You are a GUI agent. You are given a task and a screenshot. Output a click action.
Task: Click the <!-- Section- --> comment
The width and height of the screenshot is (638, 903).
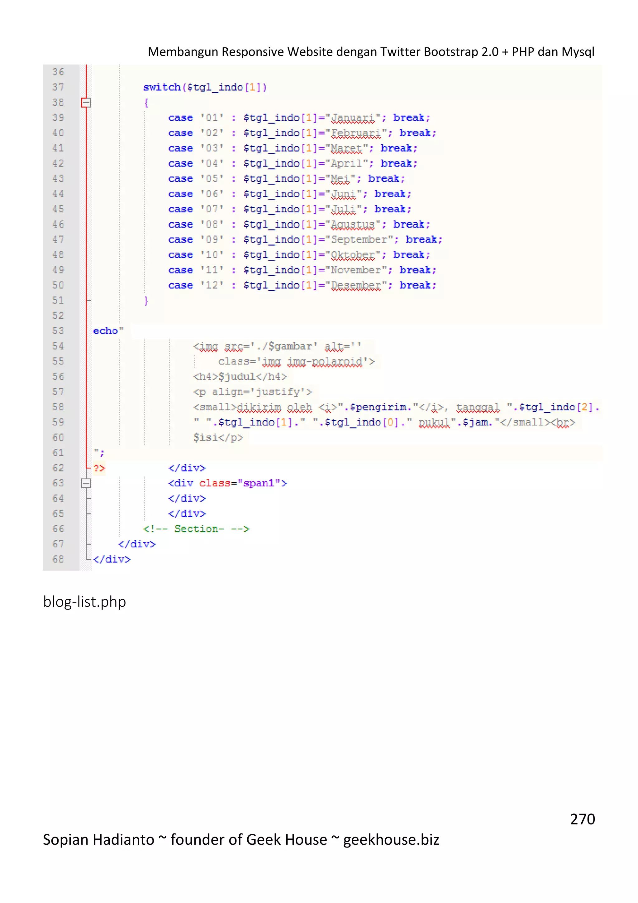(x=196, y=529)
